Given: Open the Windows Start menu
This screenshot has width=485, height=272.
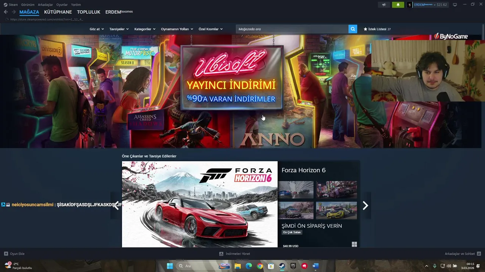Looking at the screenshot, I should (x=170, y=266).
